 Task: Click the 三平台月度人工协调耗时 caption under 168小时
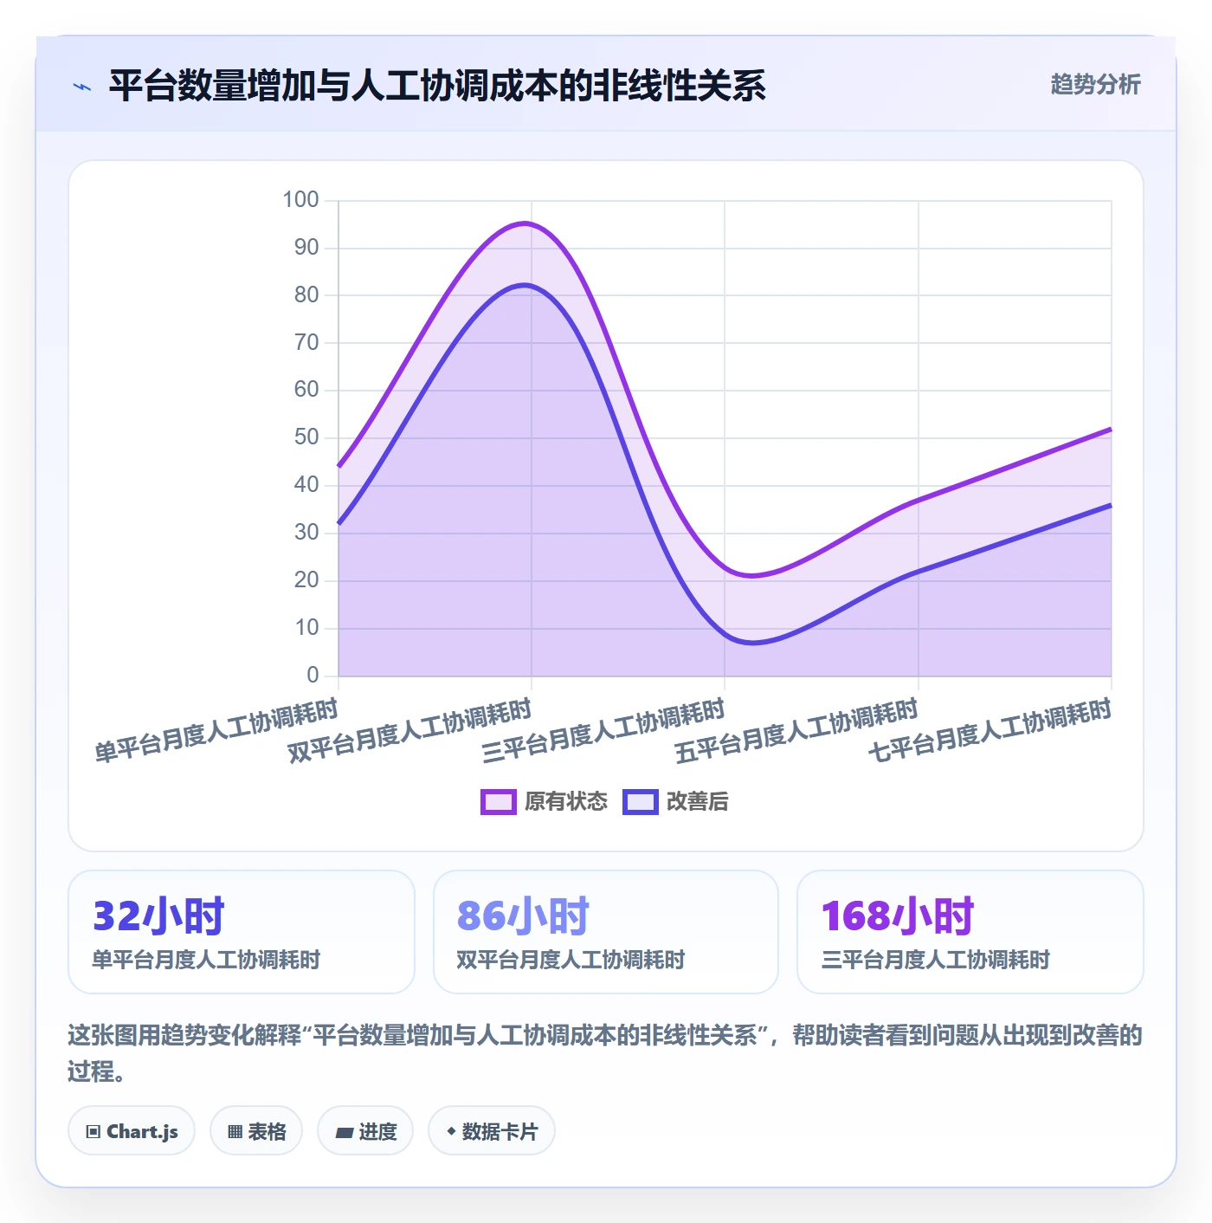point(936,960)
